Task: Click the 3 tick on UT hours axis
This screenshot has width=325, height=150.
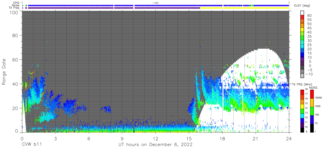Action: pos(56,138)
